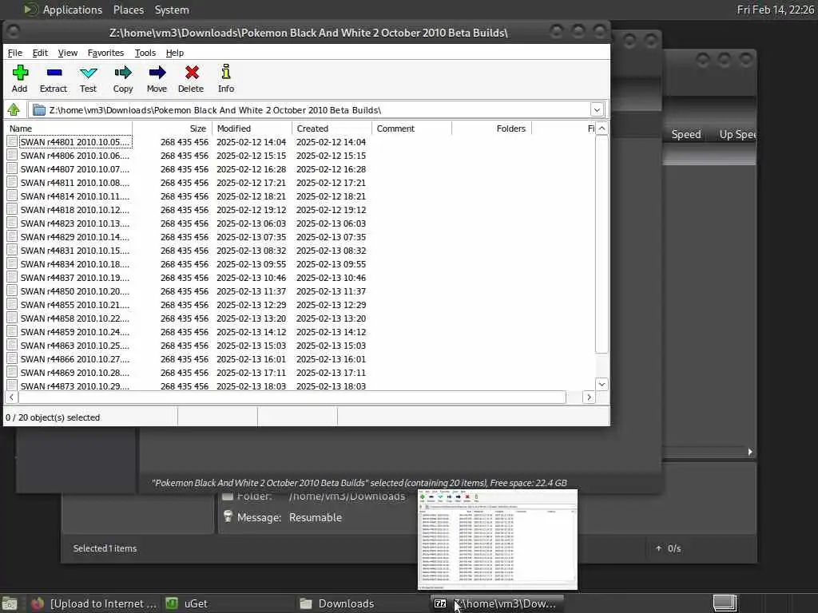Sort by Size column header

173,129
